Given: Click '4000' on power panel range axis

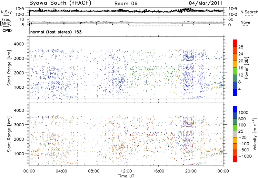Looking at the screenshot, I should click(19, 44).
